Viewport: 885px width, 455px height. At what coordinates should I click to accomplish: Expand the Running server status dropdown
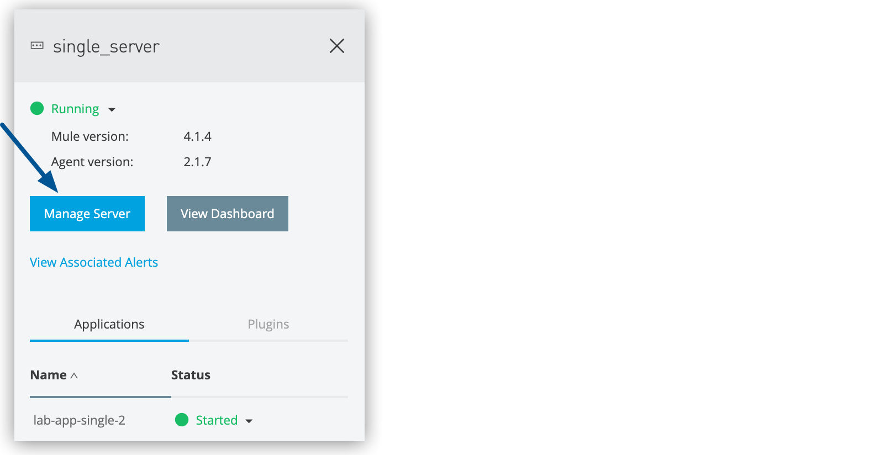point(112,110)
